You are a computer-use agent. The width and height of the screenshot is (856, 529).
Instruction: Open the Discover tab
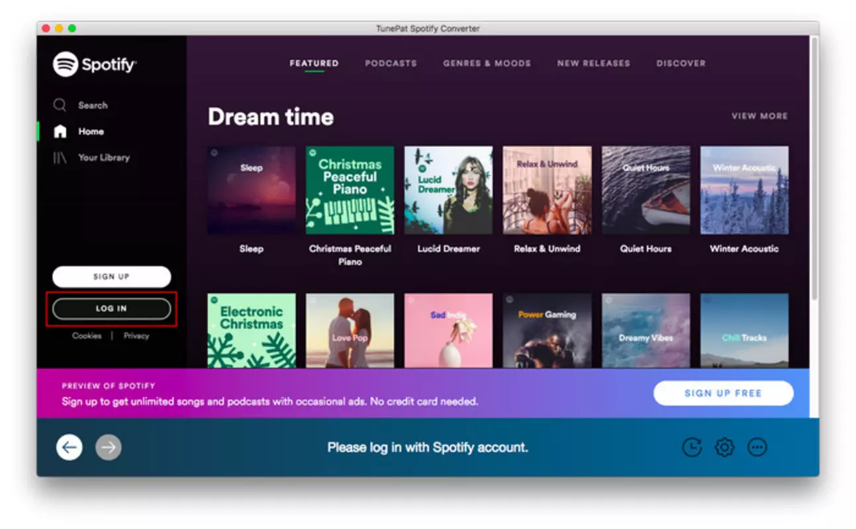tap(681, 63)
